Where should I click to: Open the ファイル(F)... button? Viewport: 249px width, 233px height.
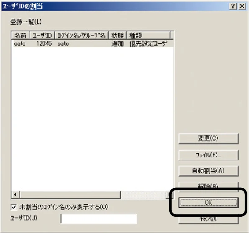(x=208, y=155)
